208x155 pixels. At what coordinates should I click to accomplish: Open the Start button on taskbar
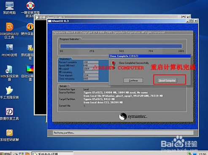(x=5, y=153)
